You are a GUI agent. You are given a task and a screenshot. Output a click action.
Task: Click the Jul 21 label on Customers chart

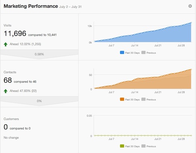(x=158, y=139)
